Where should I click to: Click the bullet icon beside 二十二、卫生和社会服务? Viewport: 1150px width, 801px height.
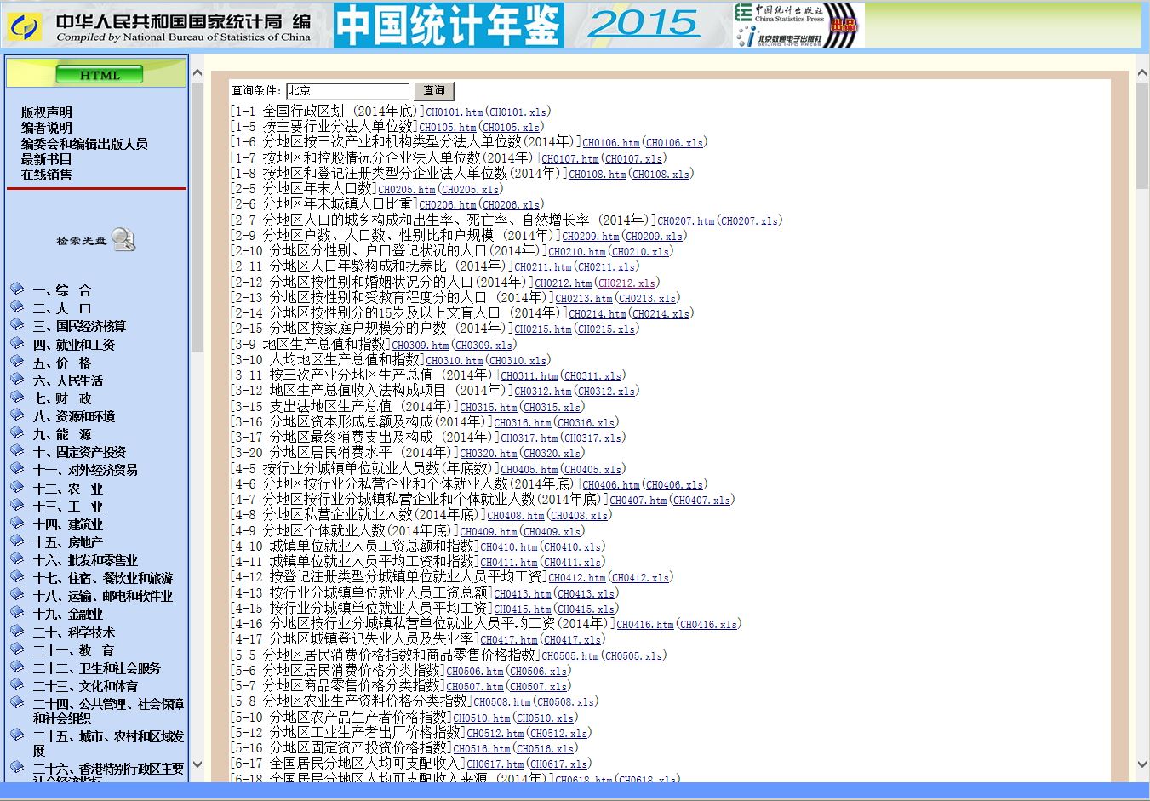pyautogui.click(x=17, y=667)
